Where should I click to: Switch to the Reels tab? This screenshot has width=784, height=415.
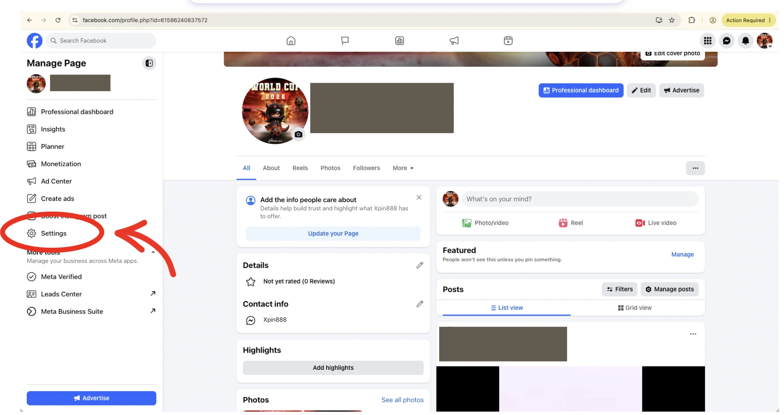click(x=300, y=168)
